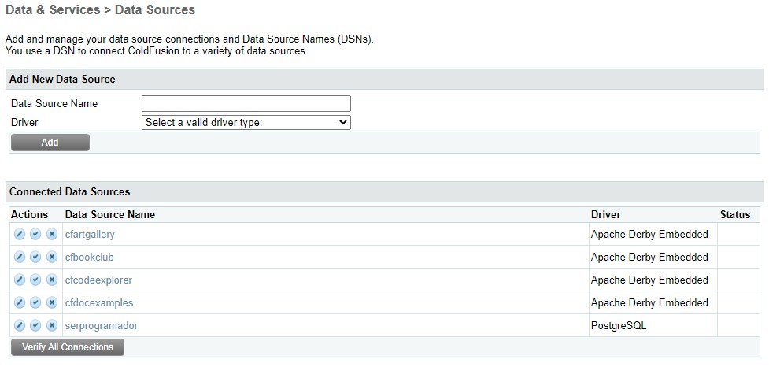
Task: Open the cfcodeexplorer link
Action: coord(98,280)
